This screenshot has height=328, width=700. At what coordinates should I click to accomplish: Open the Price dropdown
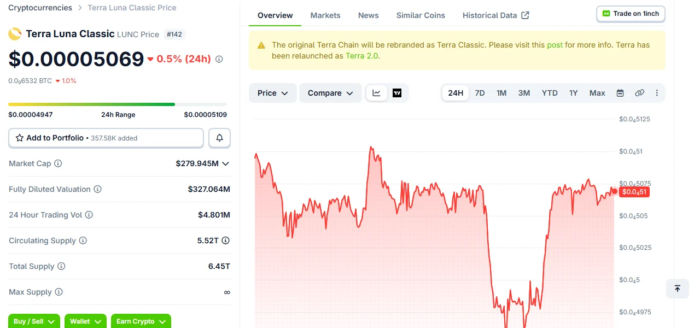272,93
